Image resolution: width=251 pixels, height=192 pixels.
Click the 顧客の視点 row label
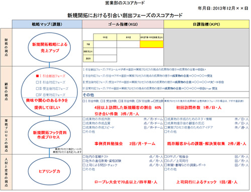pyautogui.click(x=6, y=91)
